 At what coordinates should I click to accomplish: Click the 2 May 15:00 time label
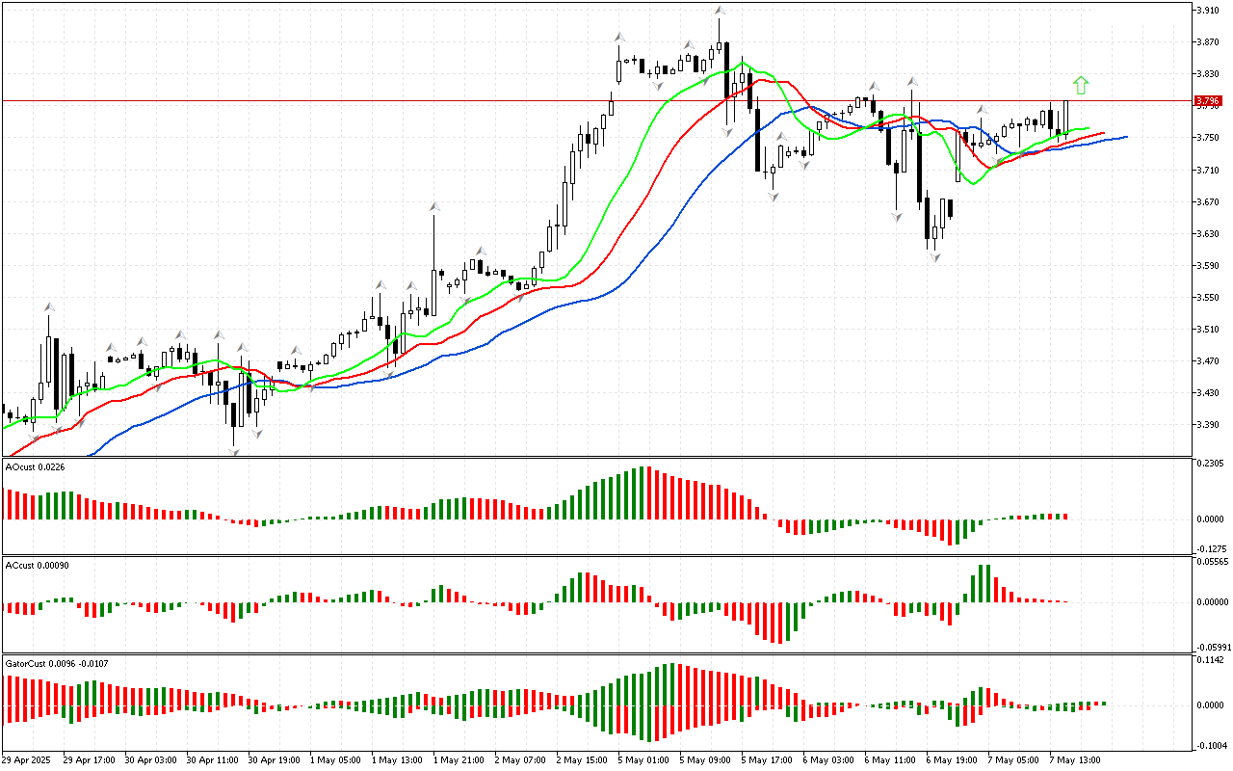pyautogui.click(x=581, y=759)
